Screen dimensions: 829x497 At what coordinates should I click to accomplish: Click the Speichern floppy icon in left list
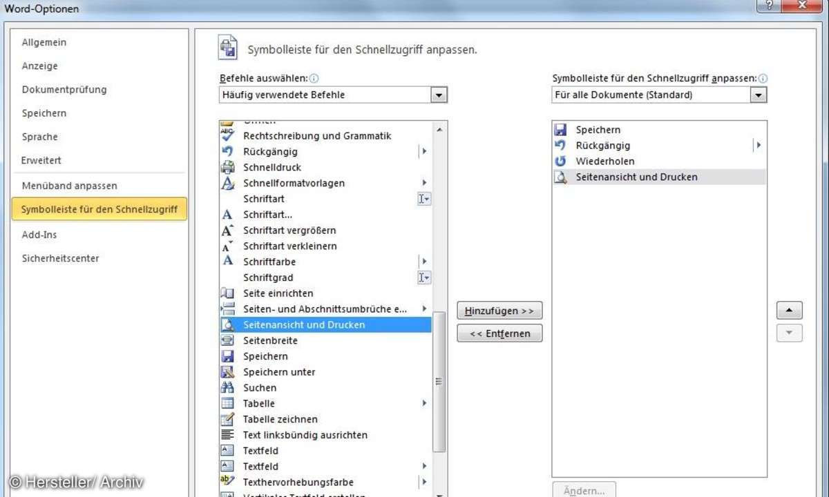tap(227, 356)
